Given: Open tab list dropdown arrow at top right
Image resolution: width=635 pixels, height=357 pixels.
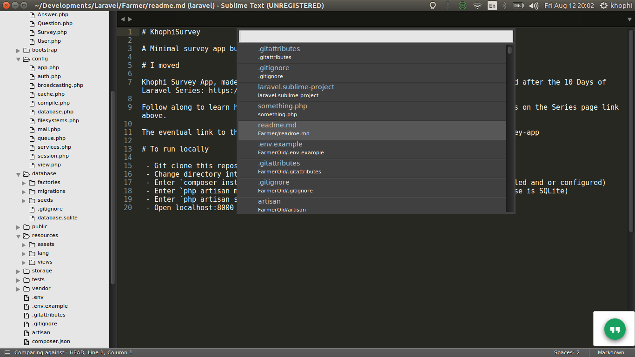Looking at the screenshot, I should tap(629, 19).
